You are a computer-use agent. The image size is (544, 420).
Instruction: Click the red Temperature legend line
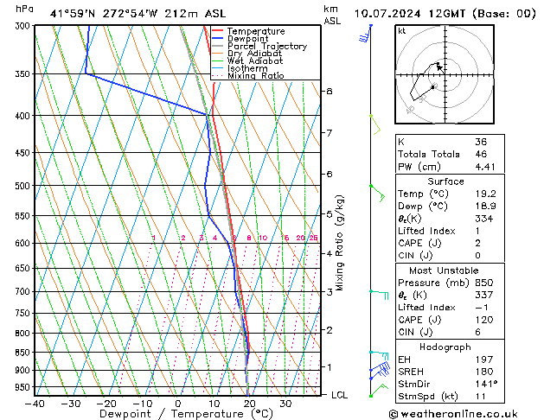[217, 31]
